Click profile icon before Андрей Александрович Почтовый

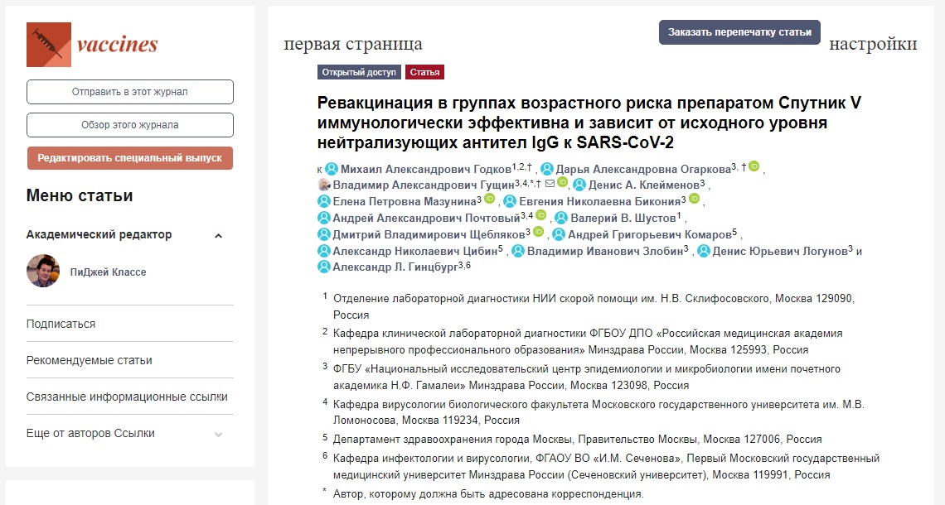[x=324, y=217]
